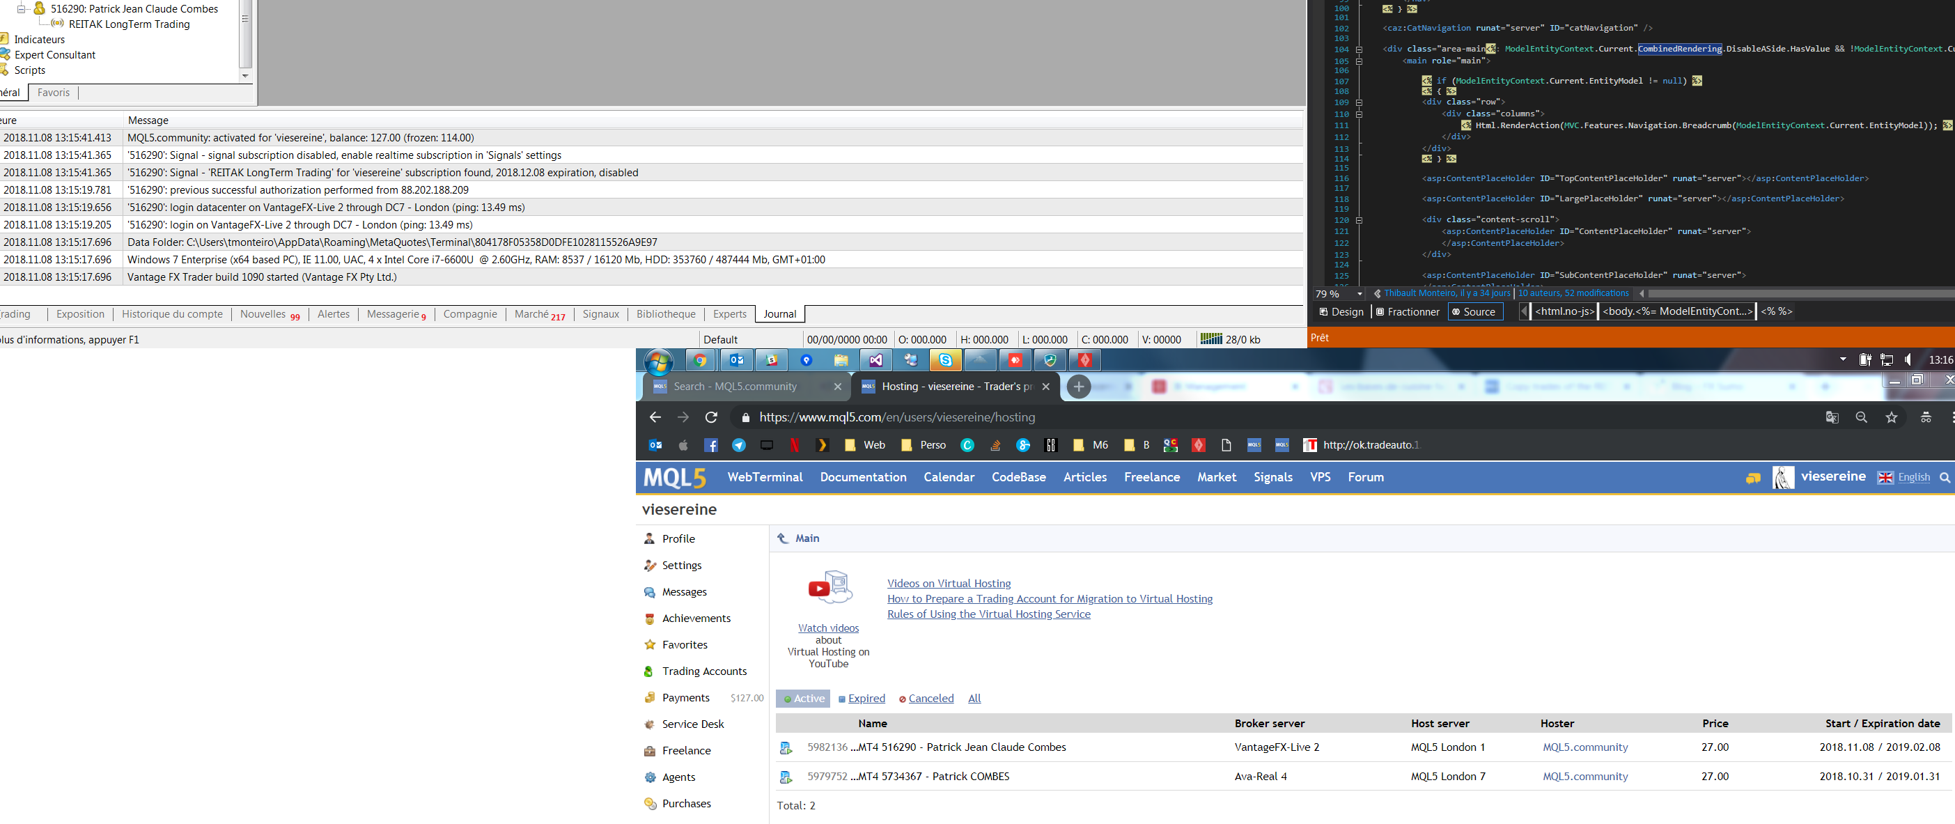Open Trading Accounts in the sidebar

[x=703, y=671]
